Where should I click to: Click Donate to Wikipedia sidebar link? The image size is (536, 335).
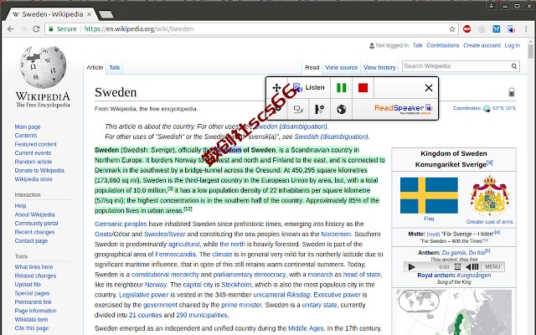tap(39, 170)
